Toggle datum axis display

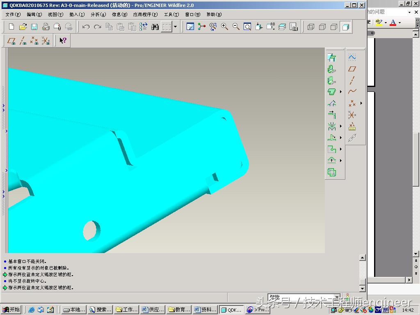pyautogui.click(x=23, y=41)
